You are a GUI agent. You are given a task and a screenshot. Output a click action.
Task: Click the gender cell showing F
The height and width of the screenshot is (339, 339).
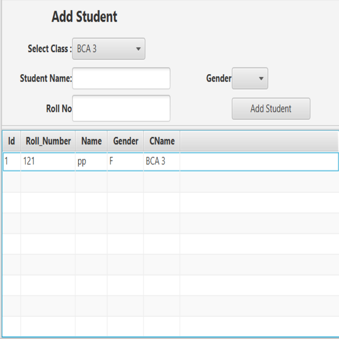click(x=125, y=162)
